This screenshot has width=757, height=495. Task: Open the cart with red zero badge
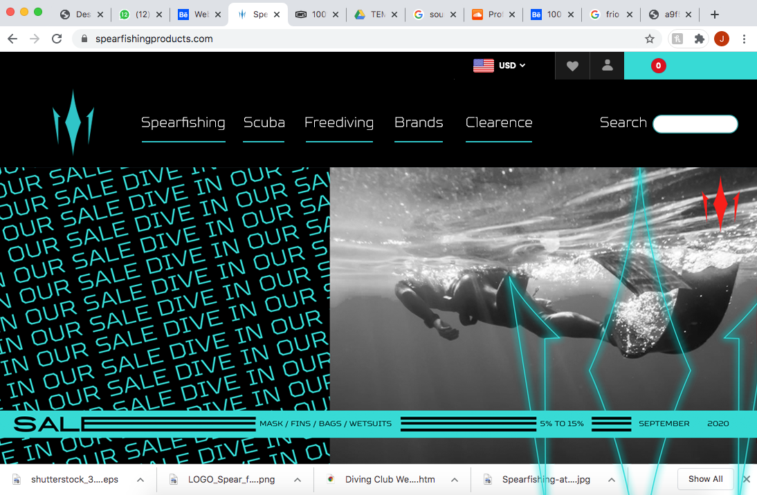pyautogui.click(x=658, y=66)
